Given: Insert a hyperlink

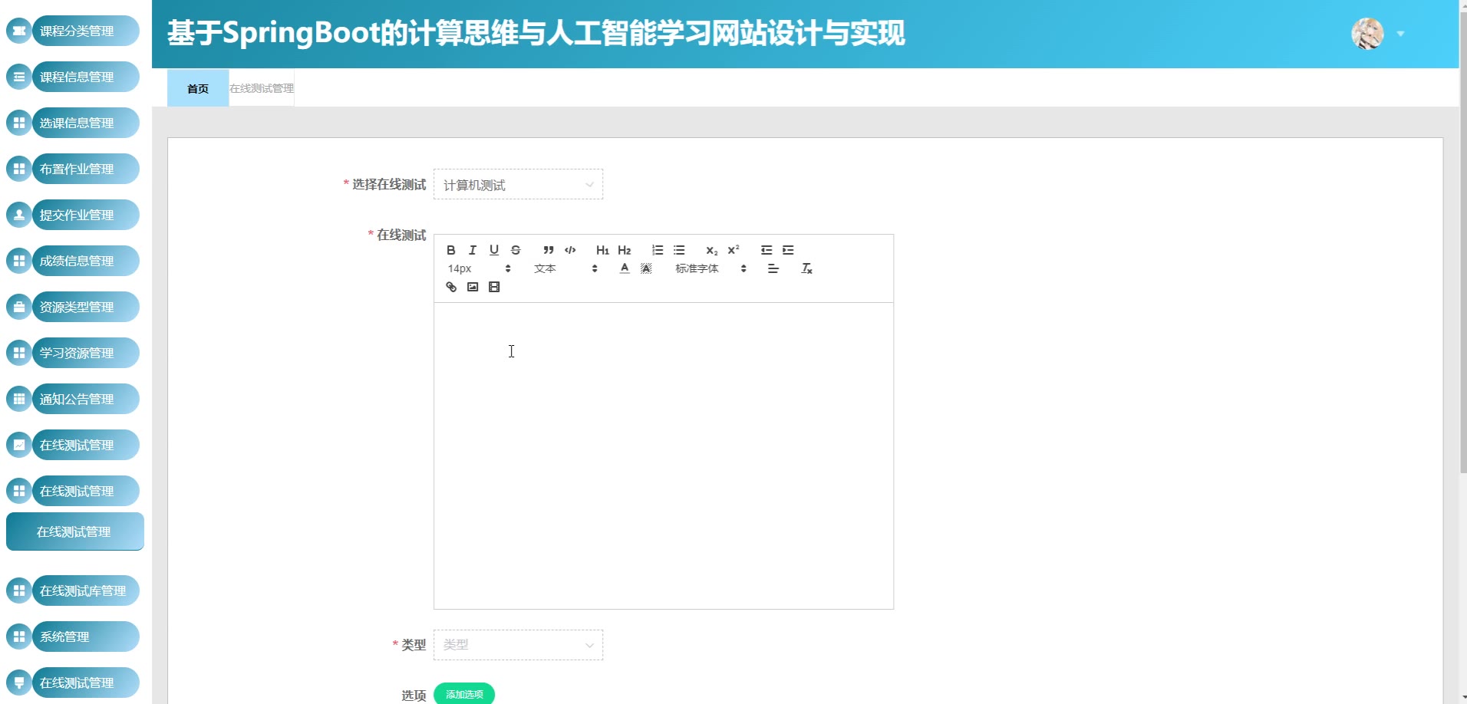Looking at the screenshot, I should pos(451,287).
